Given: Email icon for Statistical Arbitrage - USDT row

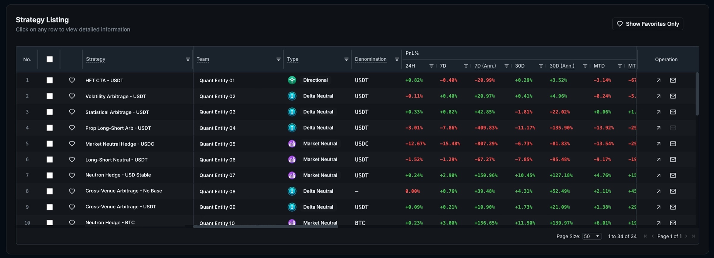Looking at the screenshot, I should [673, 112].
